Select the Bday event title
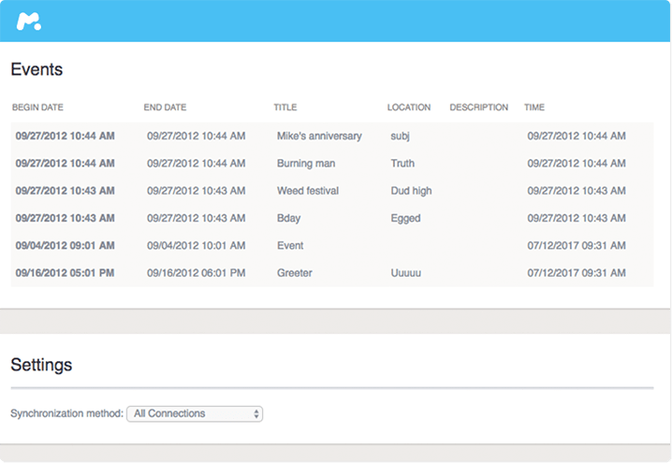This screenshot has height=463, width=672. 288,219
